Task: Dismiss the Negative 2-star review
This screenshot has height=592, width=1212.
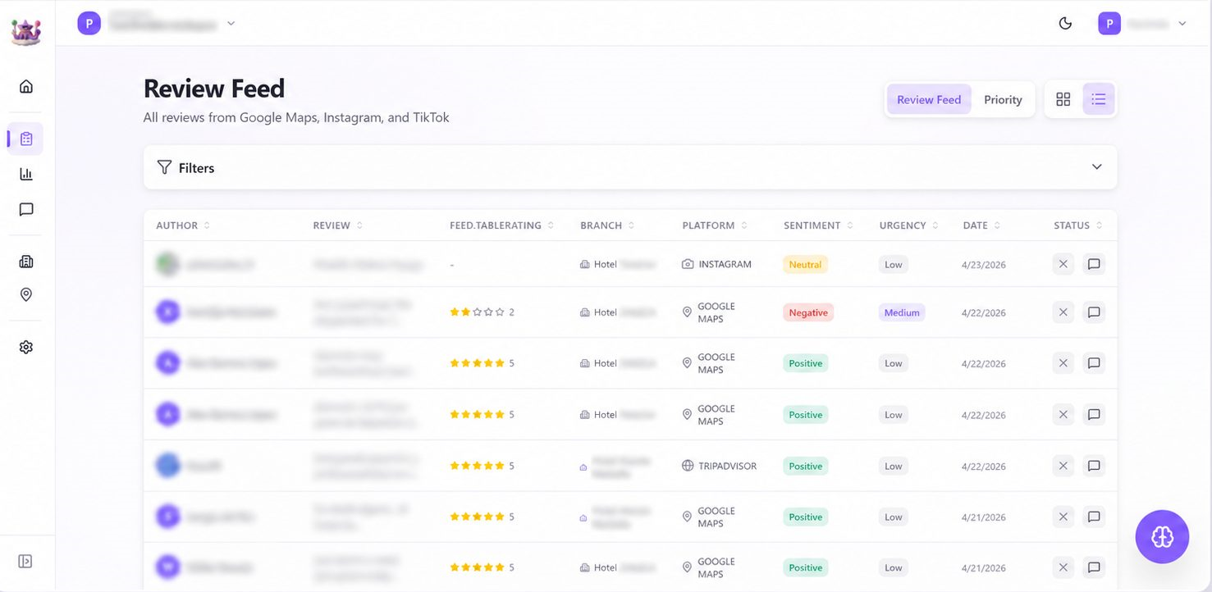Action: (x=1063, y=312)
